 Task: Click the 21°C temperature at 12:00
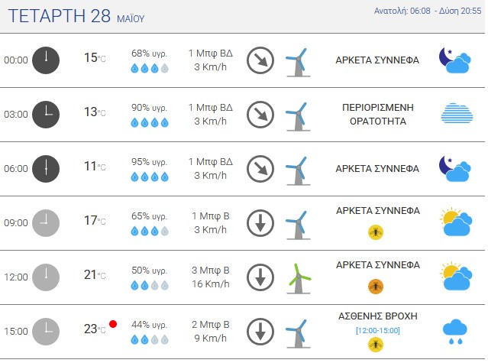[x=95, y=275]
